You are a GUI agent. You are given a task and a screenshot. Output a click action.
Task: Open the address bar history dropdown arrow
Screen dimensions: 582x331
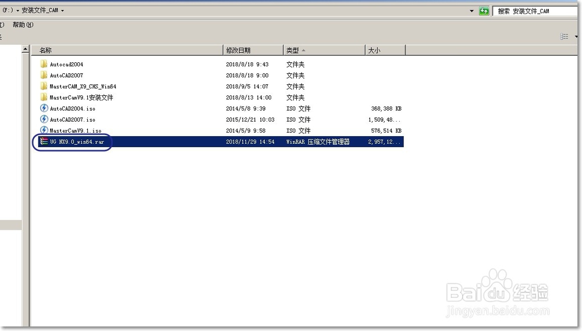pyautogui.click(x=472, y=10)
